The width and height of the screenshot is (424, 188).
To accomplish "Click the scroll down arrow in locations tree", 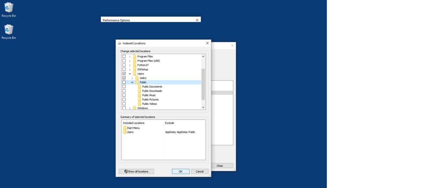I will pyautogui.click(x=203, y=107).
